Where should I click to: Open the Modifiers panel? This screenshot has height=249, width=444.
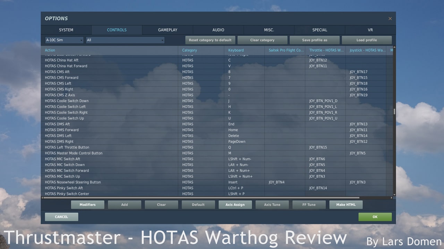(x=87, y=205)
